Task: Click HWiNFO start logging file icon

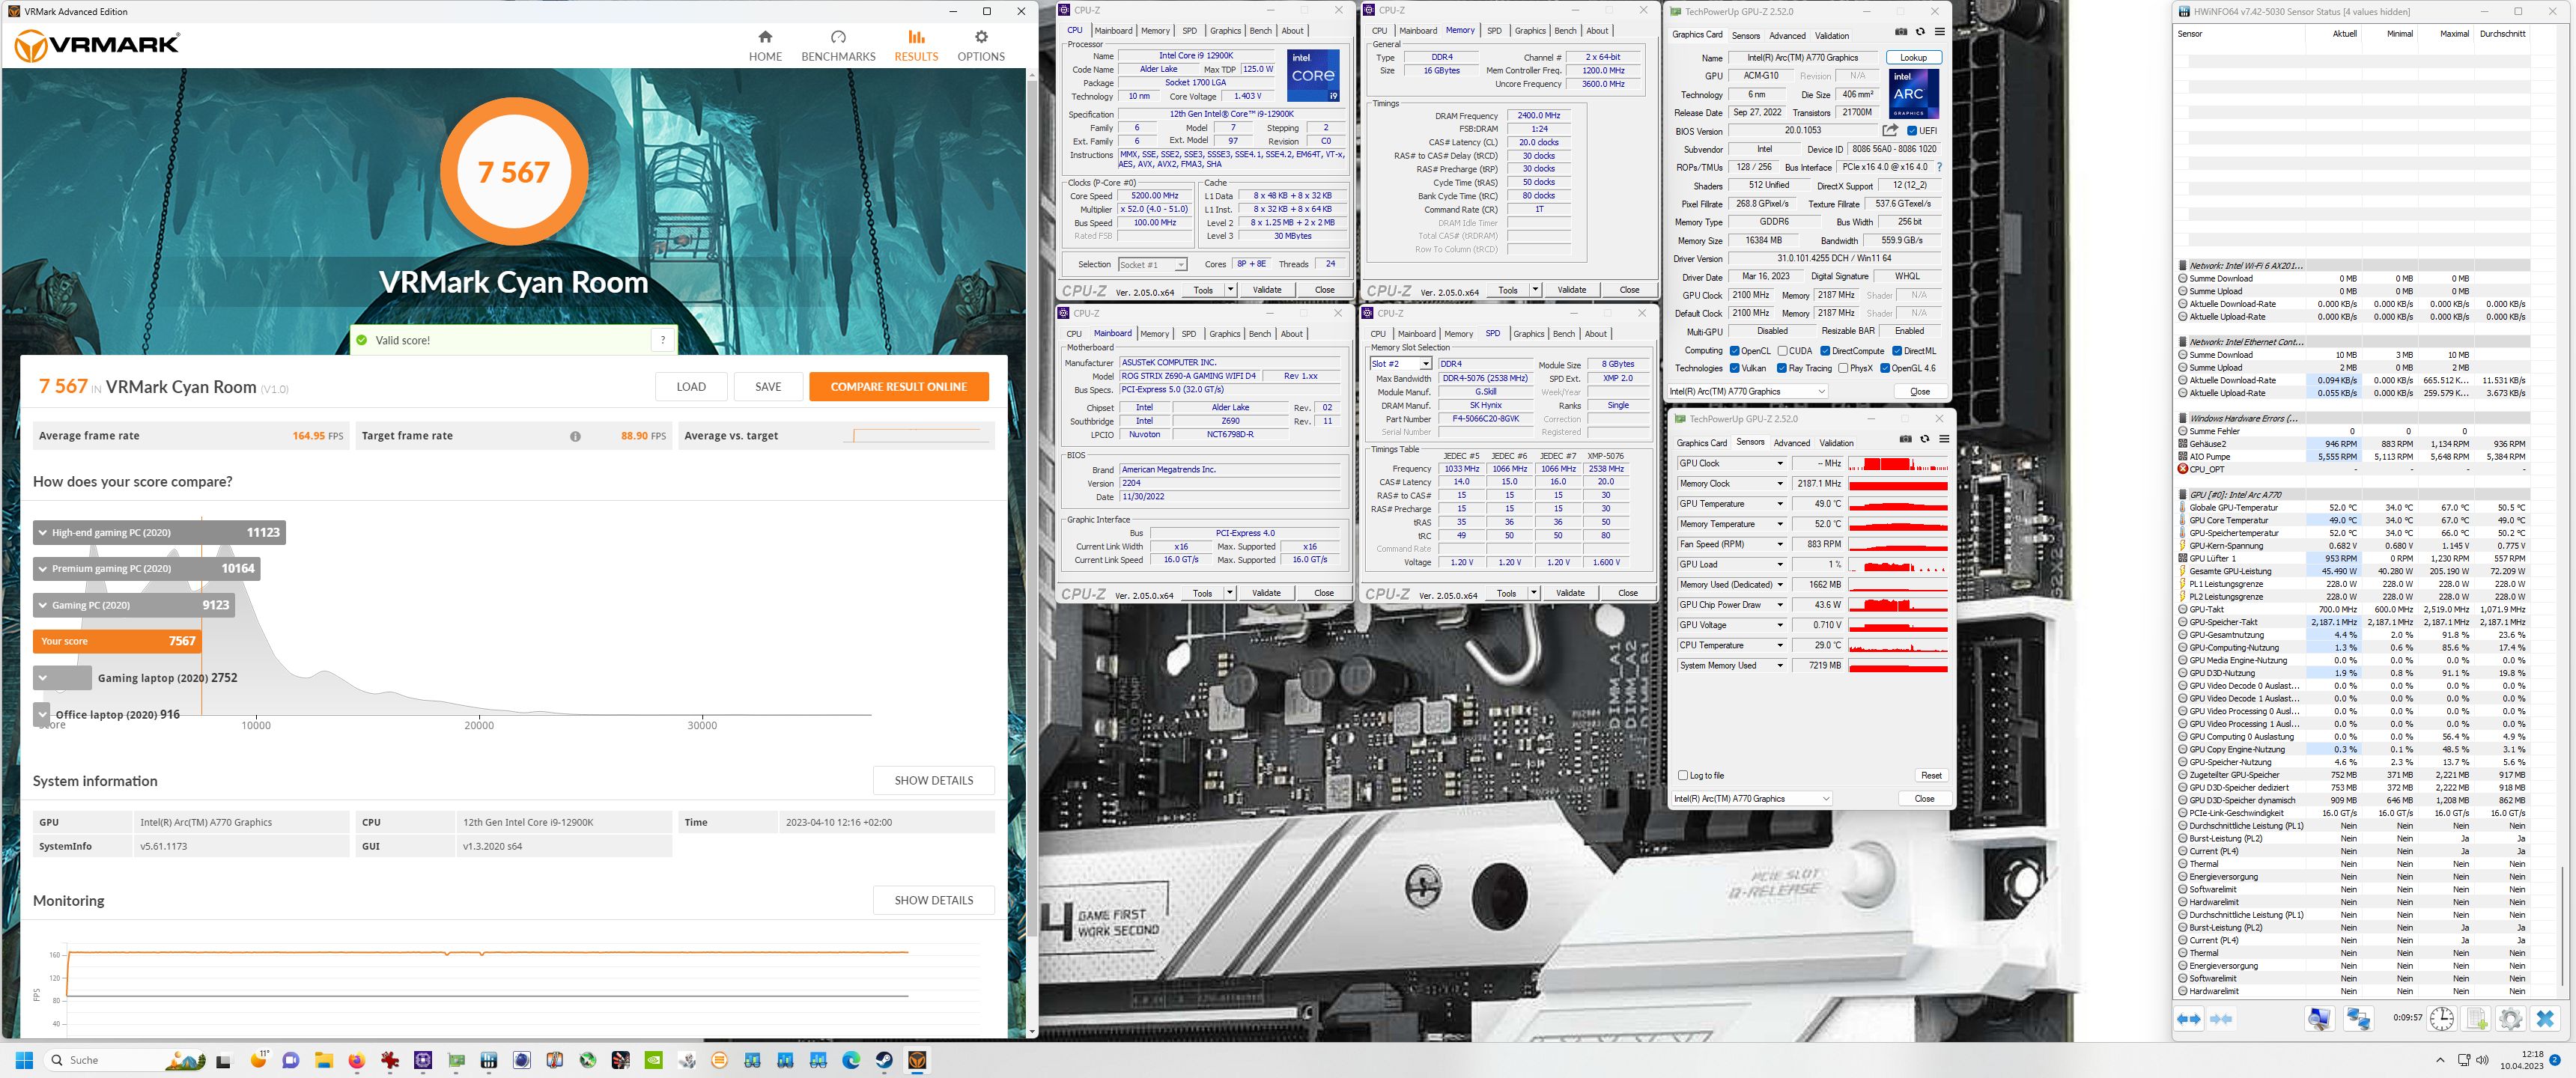Action: [x=2476, y=1019]
